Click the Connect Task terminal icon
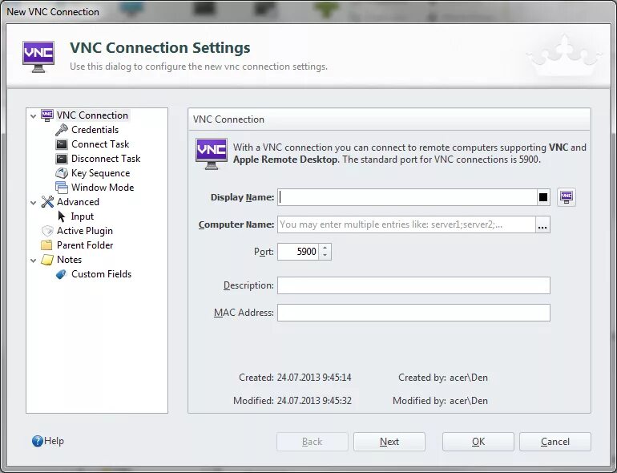The image size is (617, 473). (x=62, y=144)
